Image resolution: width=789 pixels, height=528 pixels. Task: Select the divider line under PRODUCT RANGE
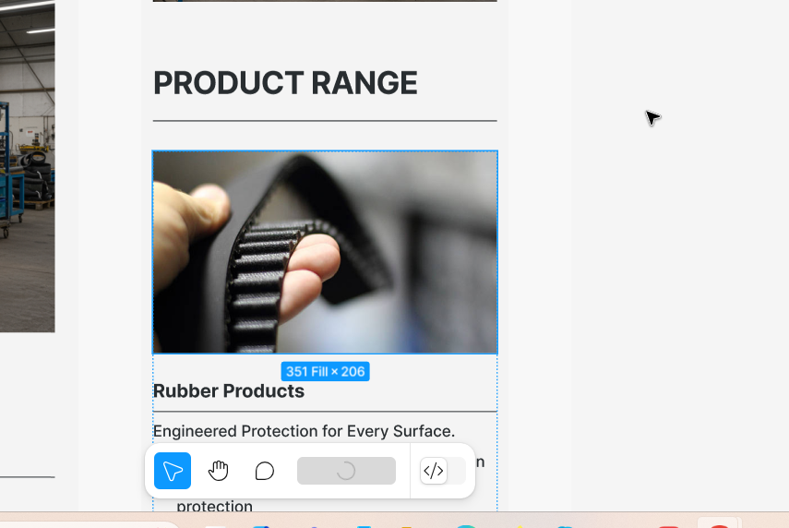pos(325,121)
